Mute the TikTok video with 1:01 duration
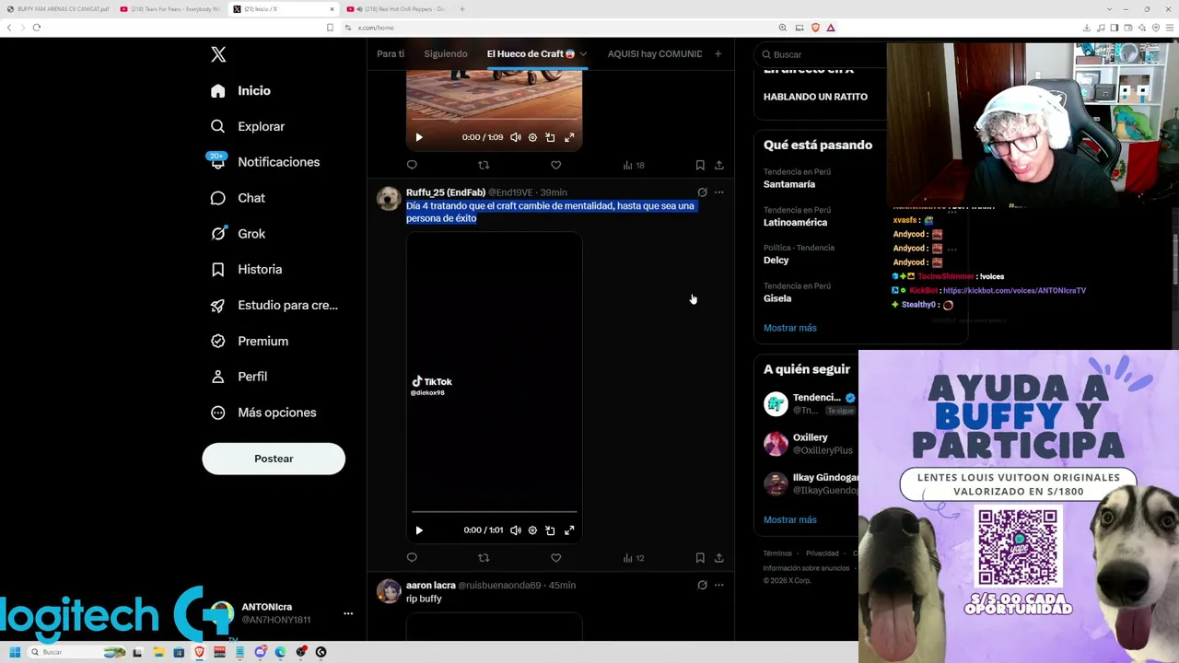 coord(516,530)
